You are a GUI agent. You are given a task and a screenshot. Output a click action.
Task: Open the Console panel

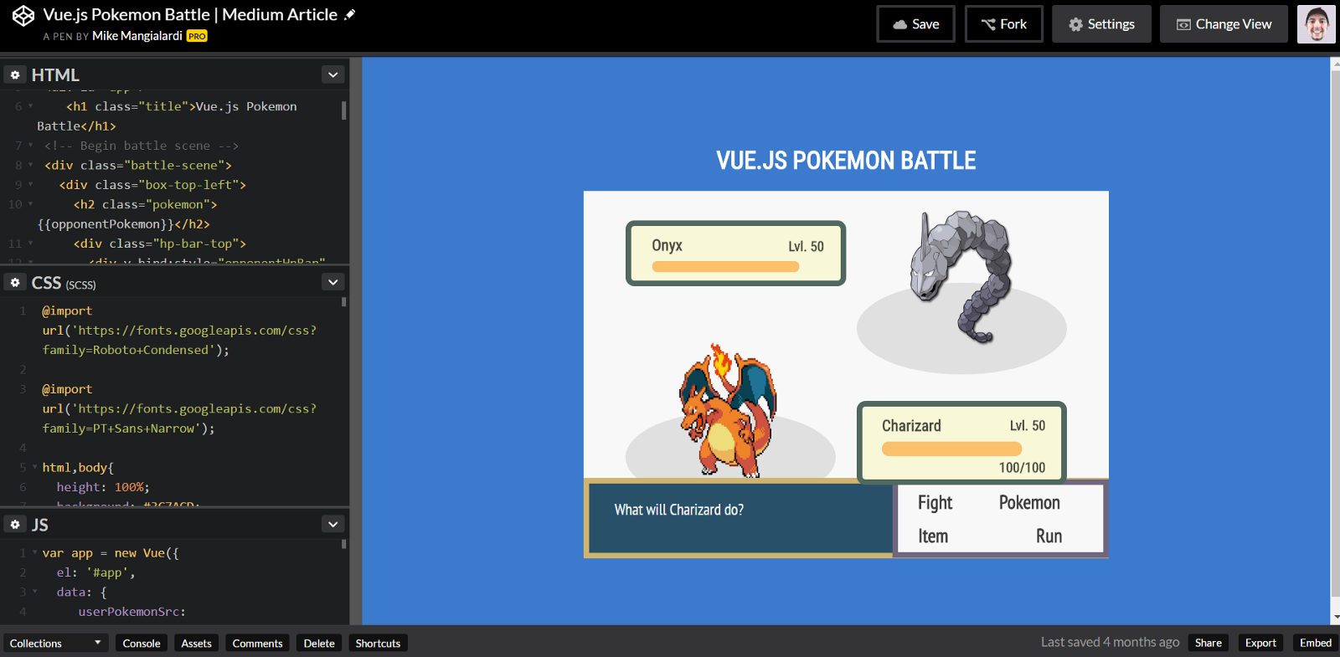(142, 643)
